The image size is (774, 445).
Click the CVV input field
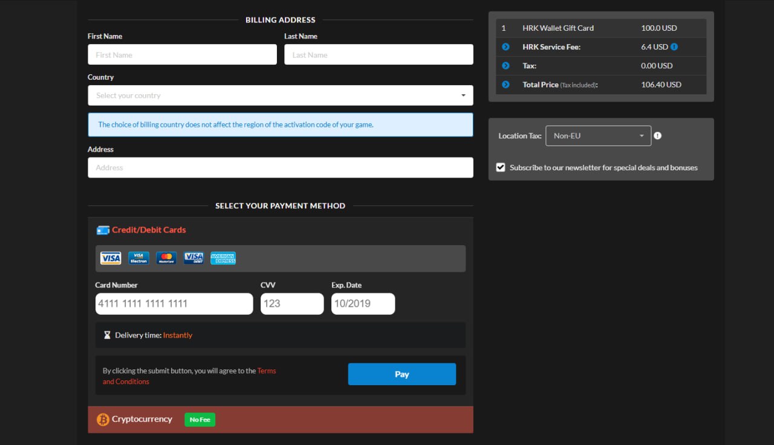pos(292,304)
